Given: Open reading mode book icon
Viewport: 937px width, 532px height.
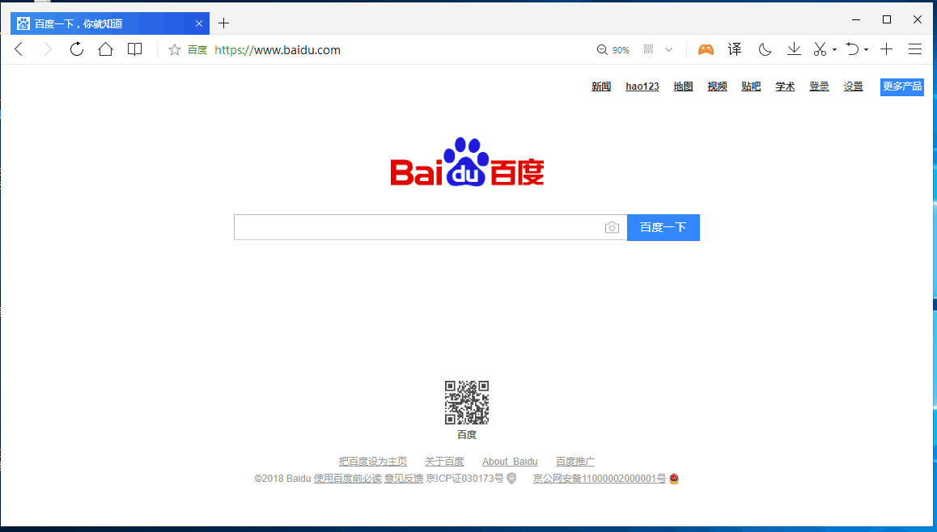Looking at the screenshot, I should pos(135,49).
